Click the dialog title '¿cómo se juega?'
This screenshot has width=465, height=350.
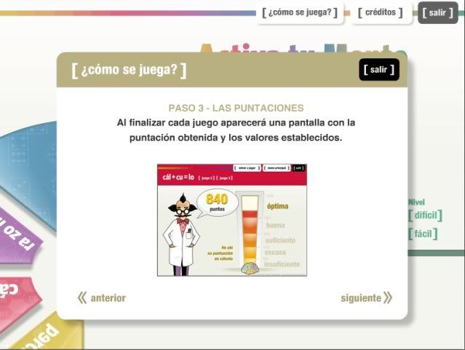pos(129,70)
